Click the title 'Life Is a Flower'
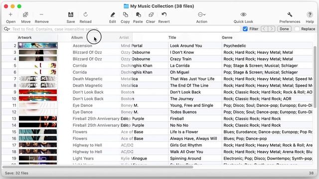The height and width of the screenshot is (179, 319). 184,132
